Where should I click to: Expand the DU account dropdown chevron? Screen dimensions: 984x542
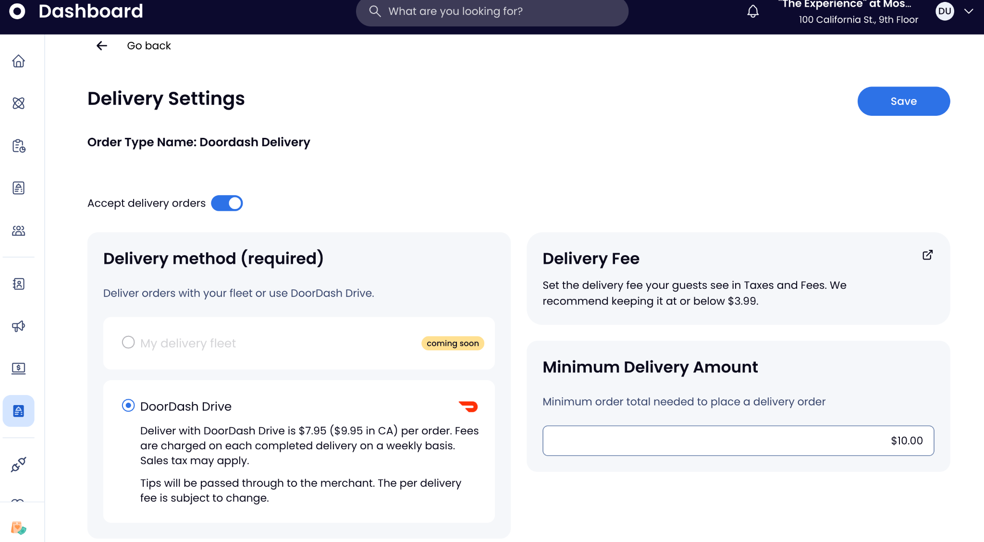(x=969, y=11)
